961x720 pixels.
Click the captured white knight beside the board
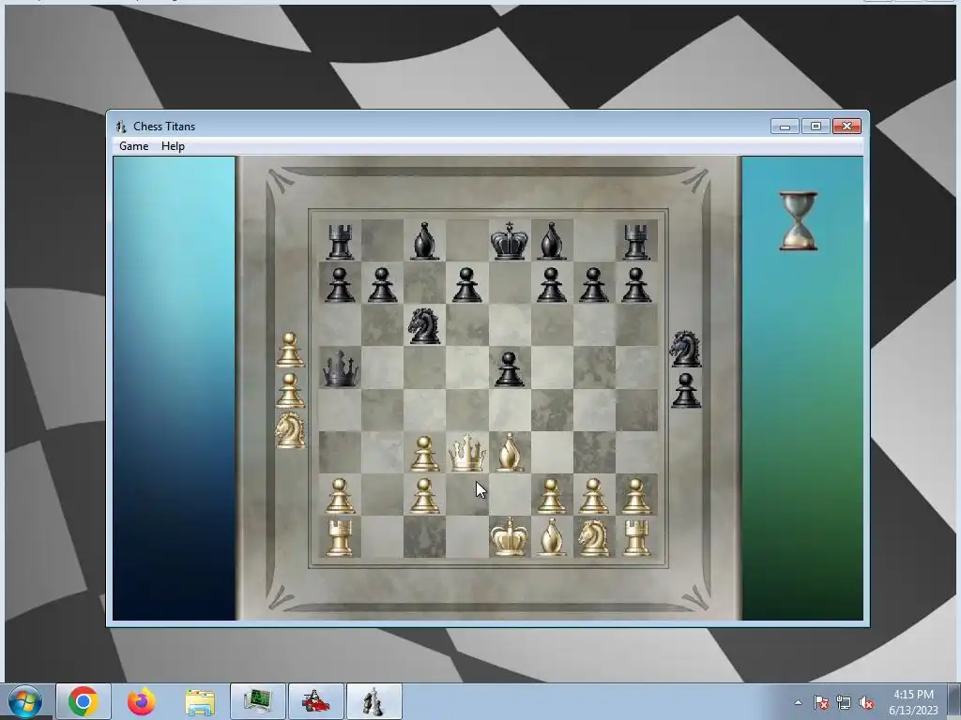point(291,429)
